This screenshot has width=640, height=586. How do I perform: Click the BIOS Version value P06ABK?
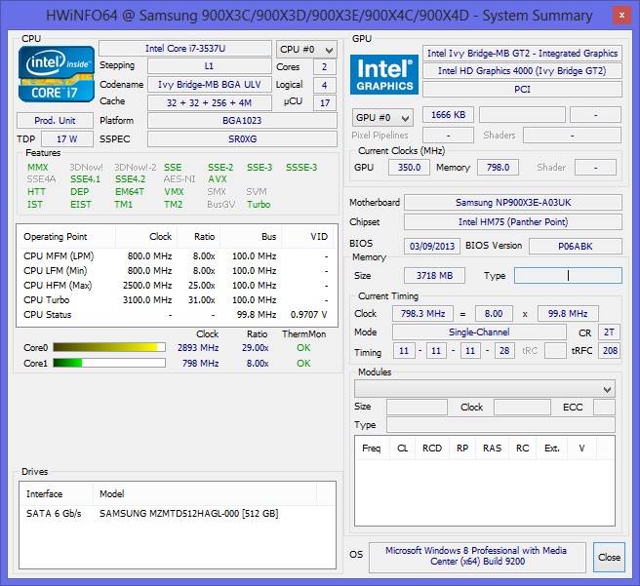pyautogui.click(x=576, y=247)
